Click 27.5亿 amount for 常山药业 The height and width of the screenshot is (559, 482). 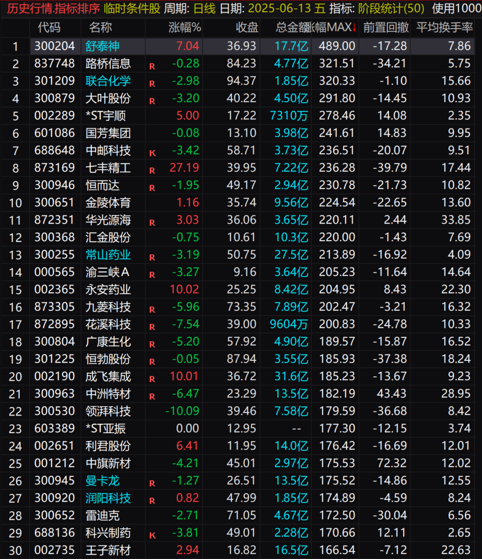291,254
